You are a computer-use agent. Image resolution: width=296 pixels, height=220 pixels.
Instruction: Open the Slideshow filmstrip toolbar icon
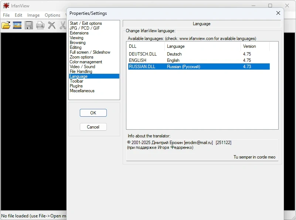[17, 25]
